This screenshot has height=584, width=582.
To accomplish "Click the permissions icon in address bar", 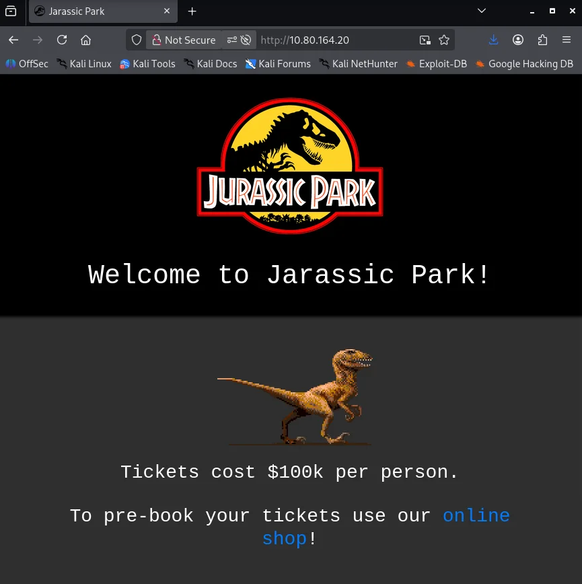I will 239,40.
